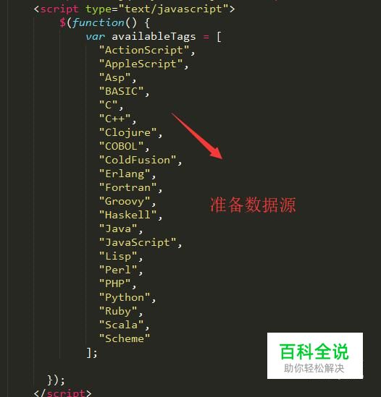Select the "BASIC" array entry
Viewport: 381px width, 397px height.
[121, 91]
